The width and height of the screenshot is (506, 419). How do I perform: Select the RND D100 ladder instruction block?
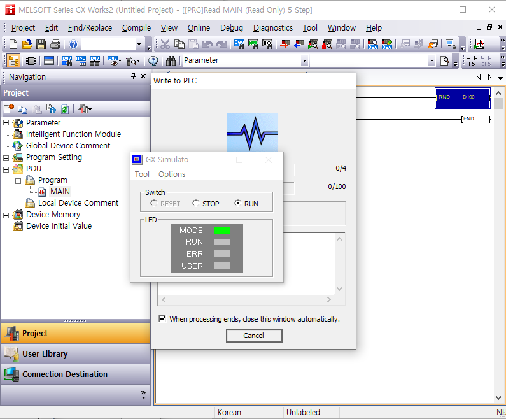click(x=463, y=98)
